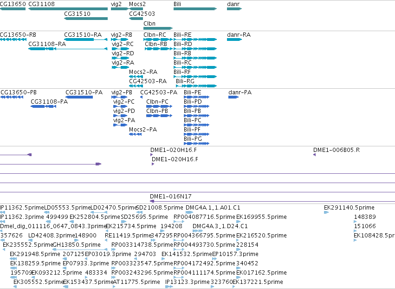Open the IP11362.5prime EST label
The height and width of the screenshot is (289, 395).
point(22,208)
